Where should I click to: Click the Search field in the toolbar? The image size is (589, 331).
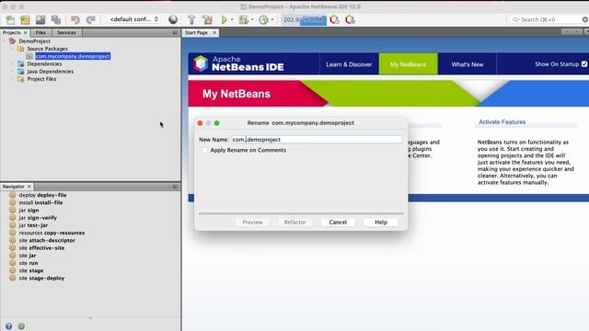[x=546, y=19]
